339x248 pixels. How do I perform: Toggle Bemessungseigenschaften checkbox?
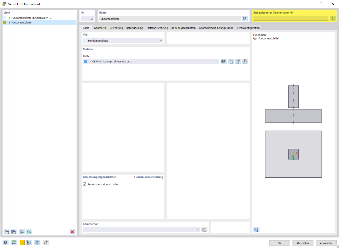(x=84, y=184)
